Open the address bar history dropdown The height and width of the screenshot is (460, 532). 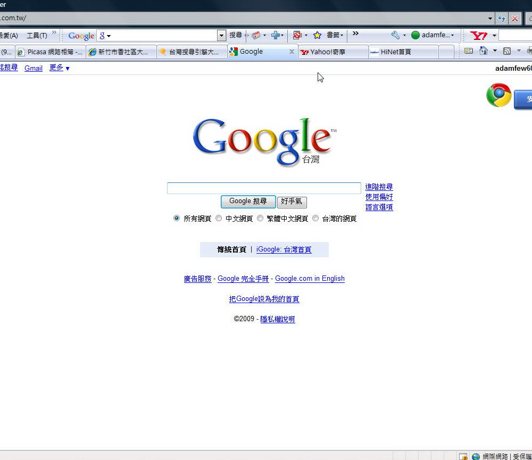[490, 18]
